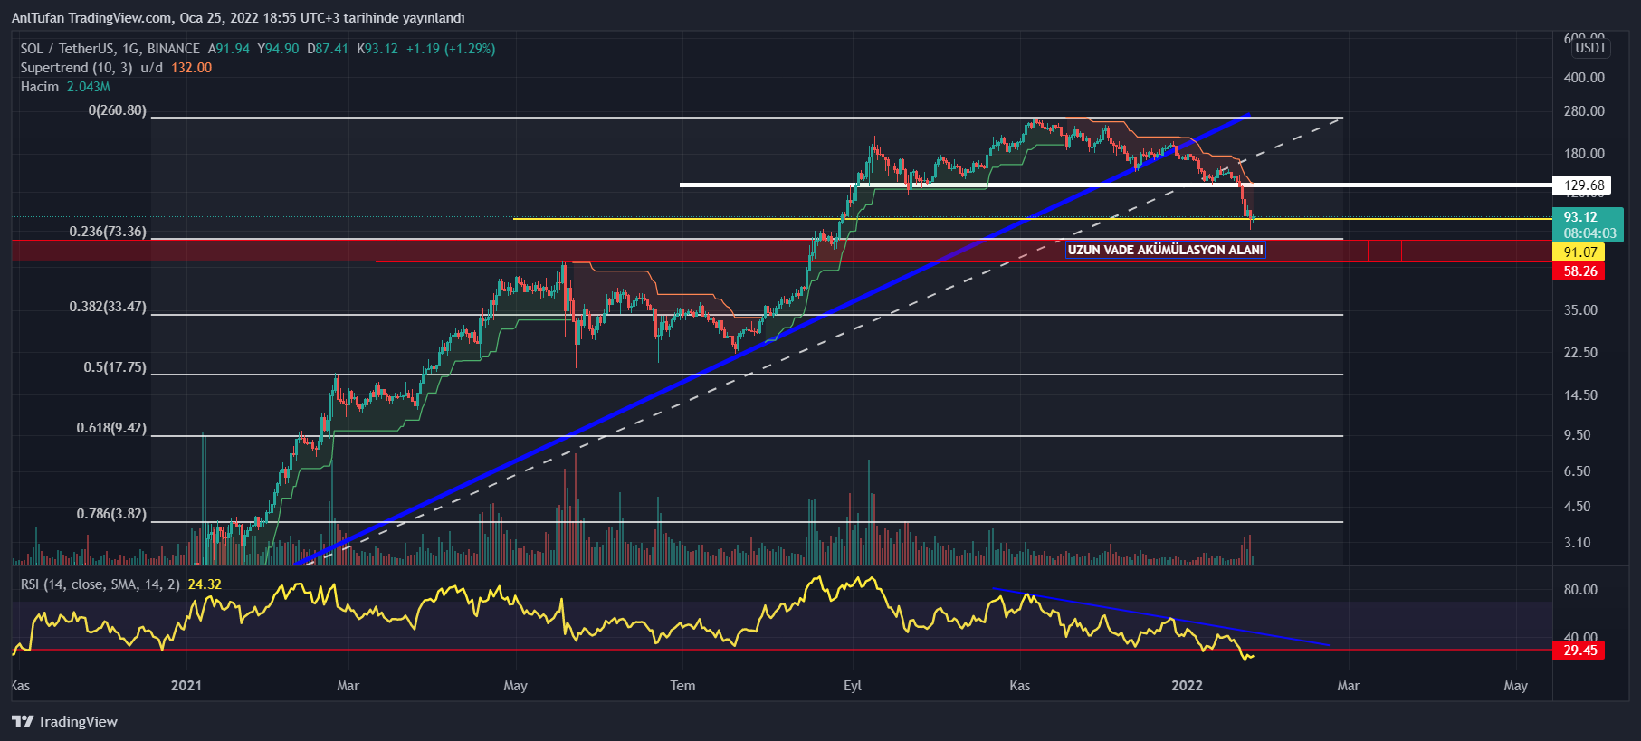1641x741 pixels.
Task: Select the "Hacim" volume legend label
Action: [40, 87]
